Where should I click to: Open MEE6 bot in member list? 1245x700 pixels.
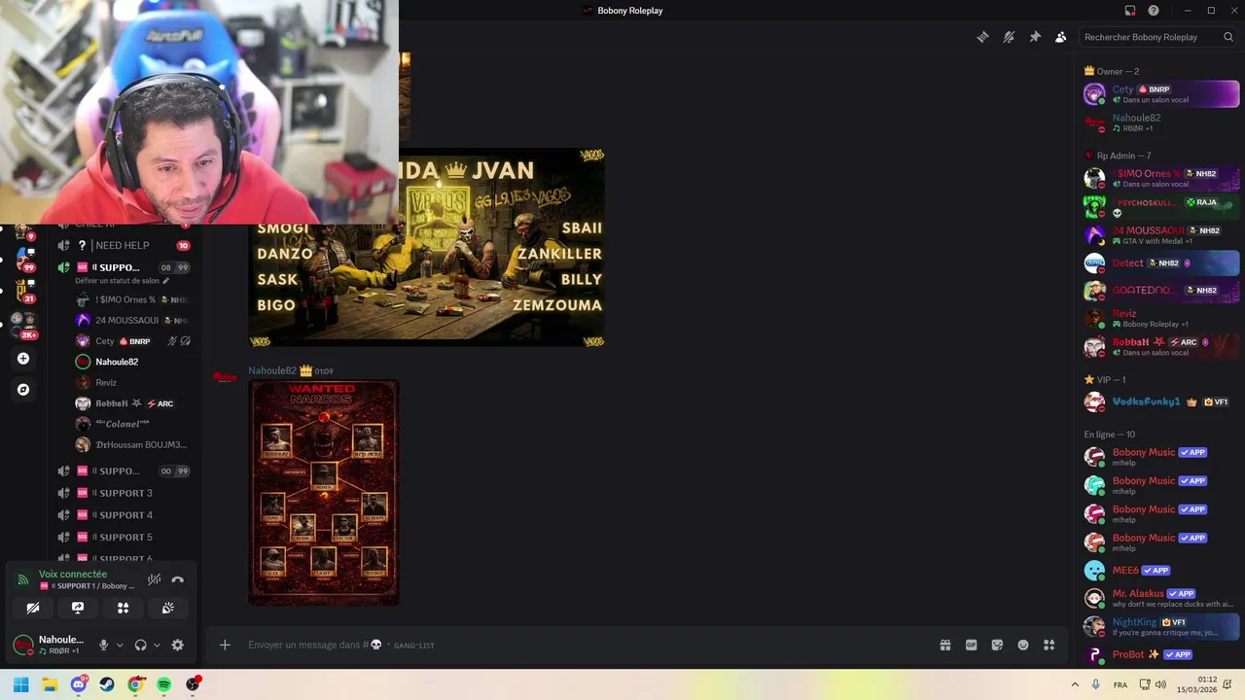pos(1161,570)
